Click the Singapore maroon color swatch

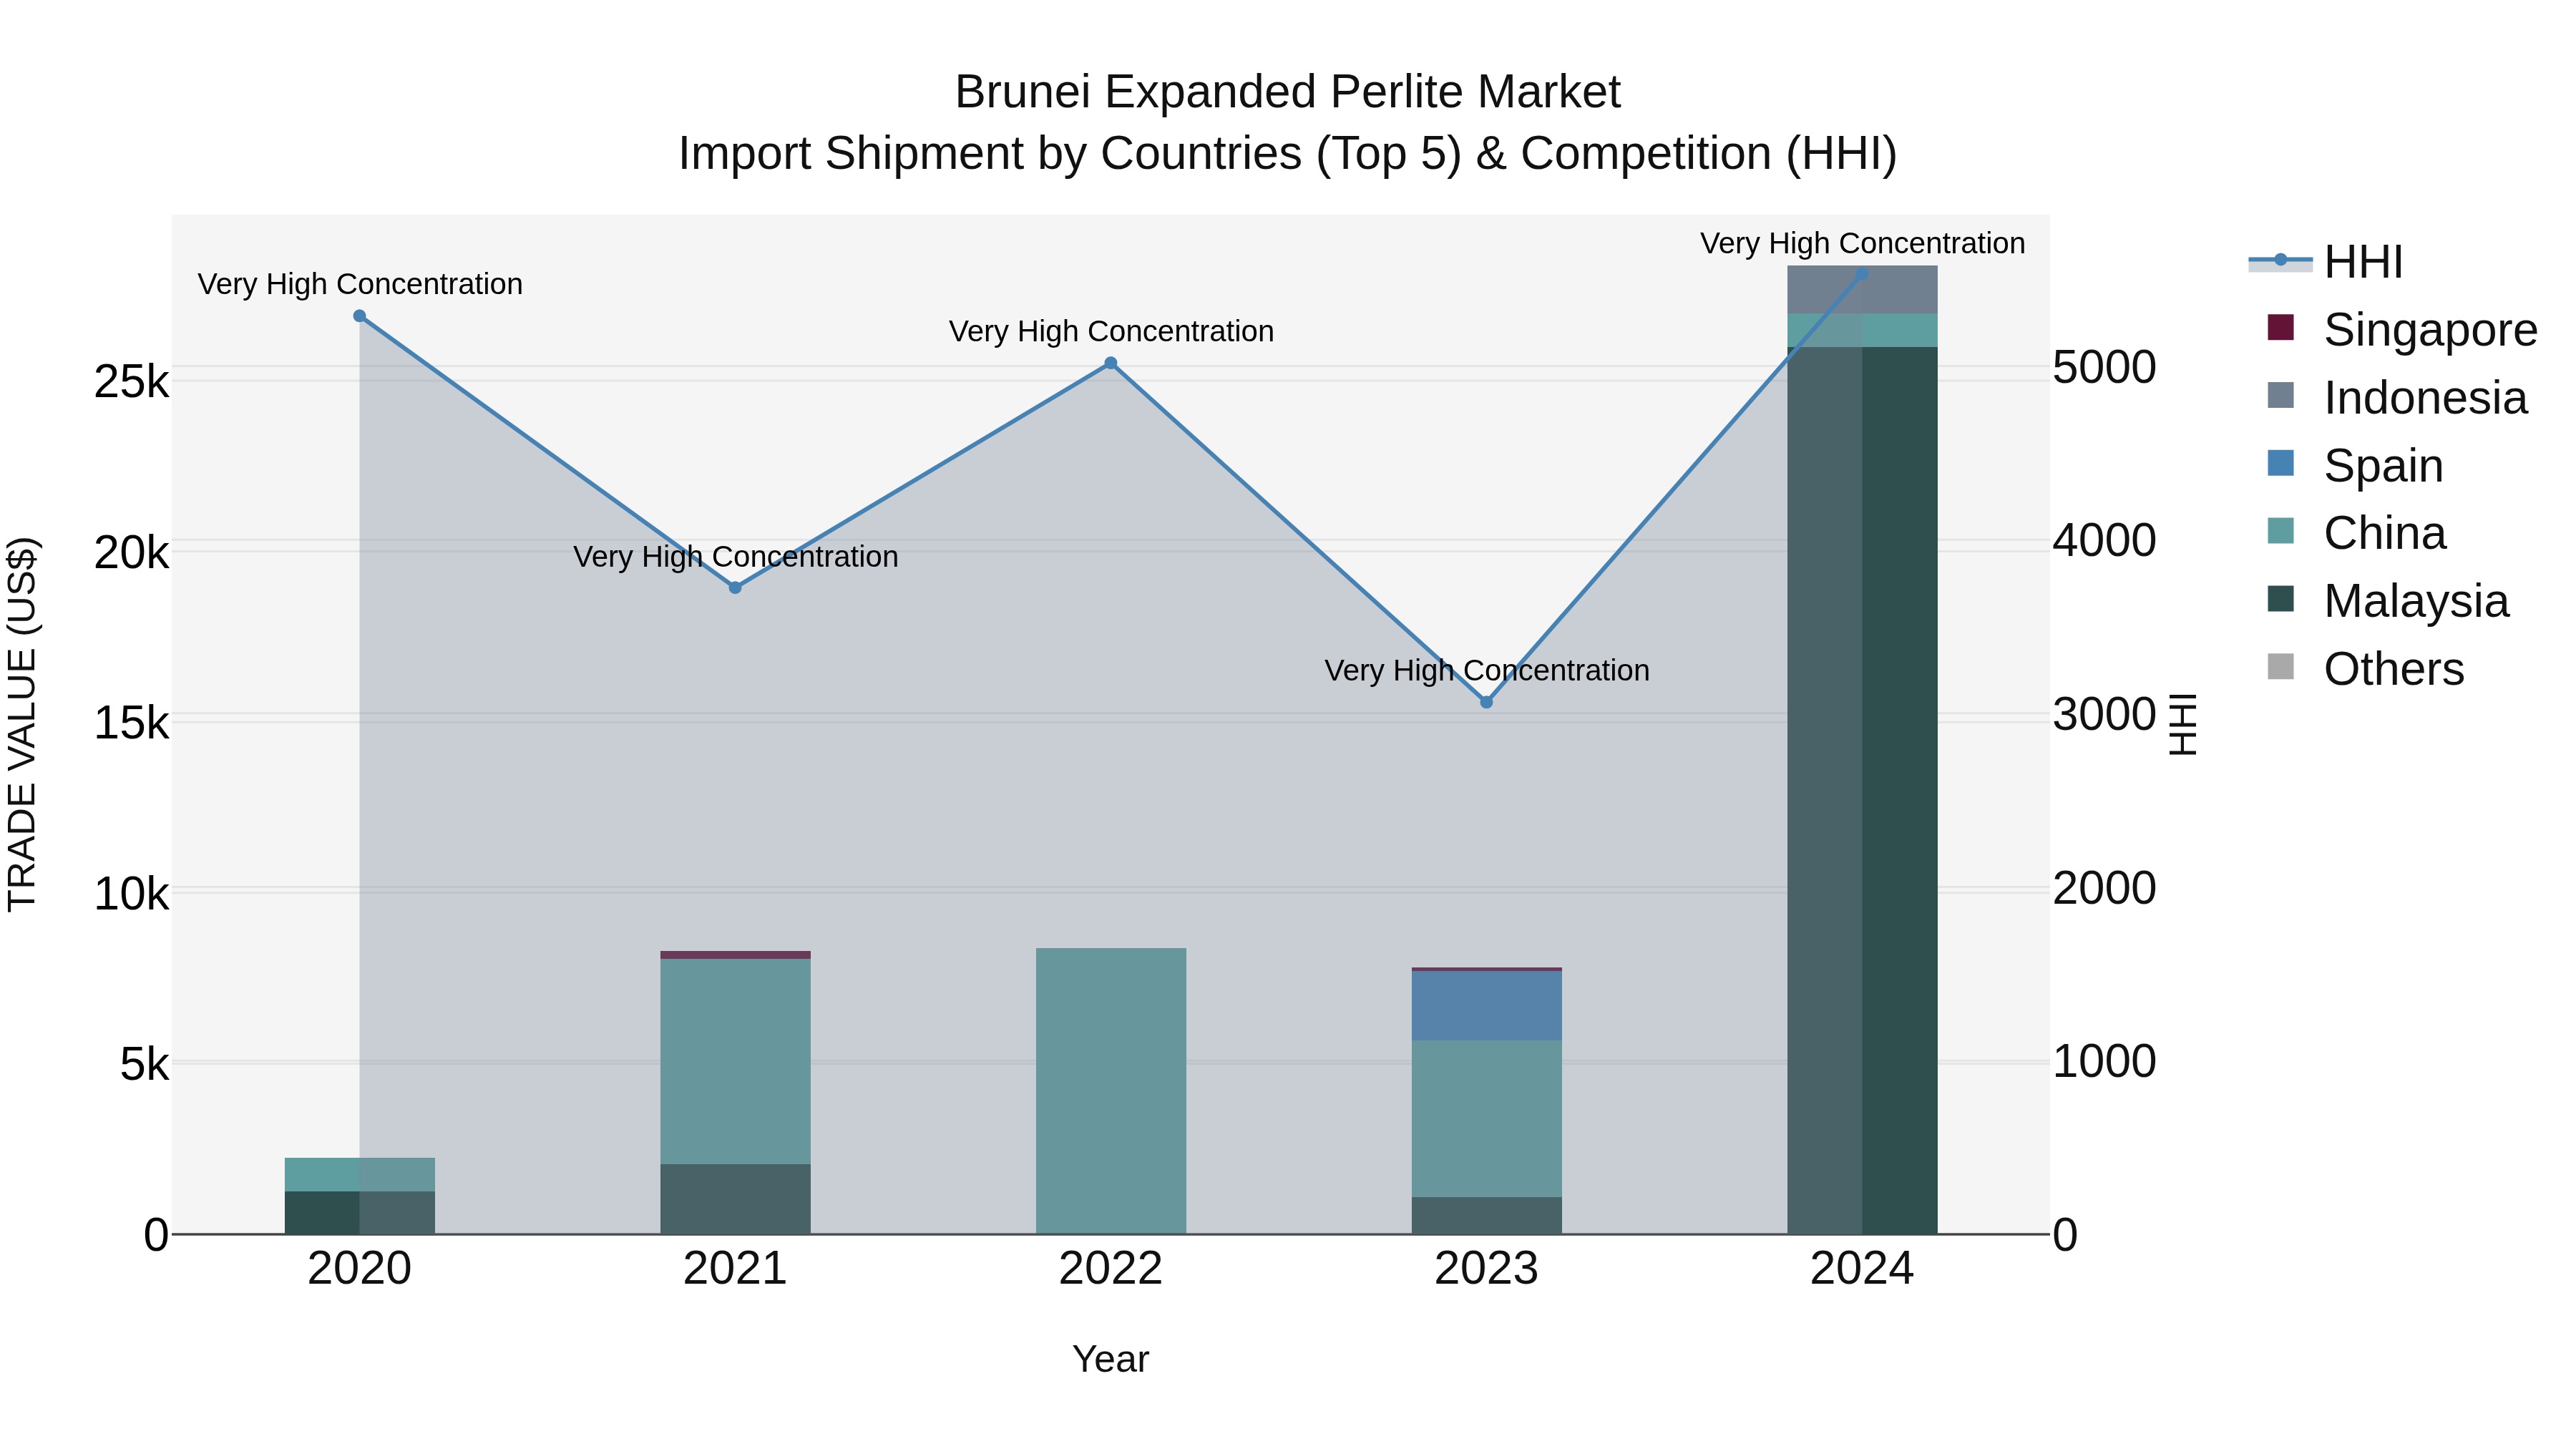pos(2281,327)
